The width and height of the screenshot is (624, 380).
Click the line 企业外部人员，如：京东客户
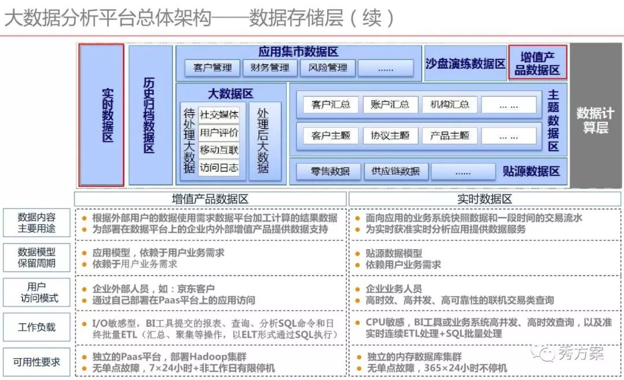[x=154, y=289]
